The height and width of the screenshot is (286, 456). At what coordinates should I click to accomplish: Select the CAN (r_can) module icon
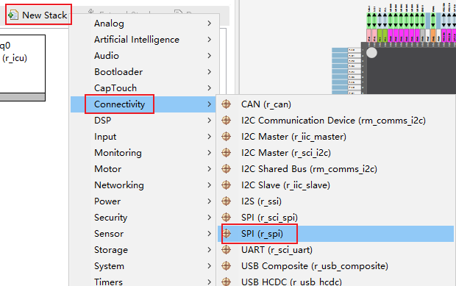click(227, 104)
